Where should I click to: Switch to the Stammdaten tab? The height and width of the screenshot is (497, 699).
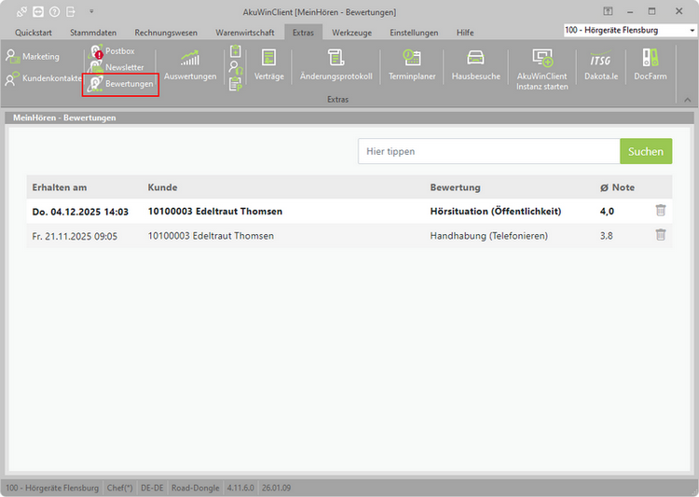93,33
